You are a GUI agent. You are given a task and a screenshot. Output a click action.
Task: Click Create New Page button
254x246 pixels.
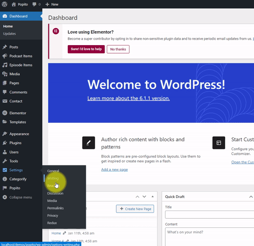point(135,209)
